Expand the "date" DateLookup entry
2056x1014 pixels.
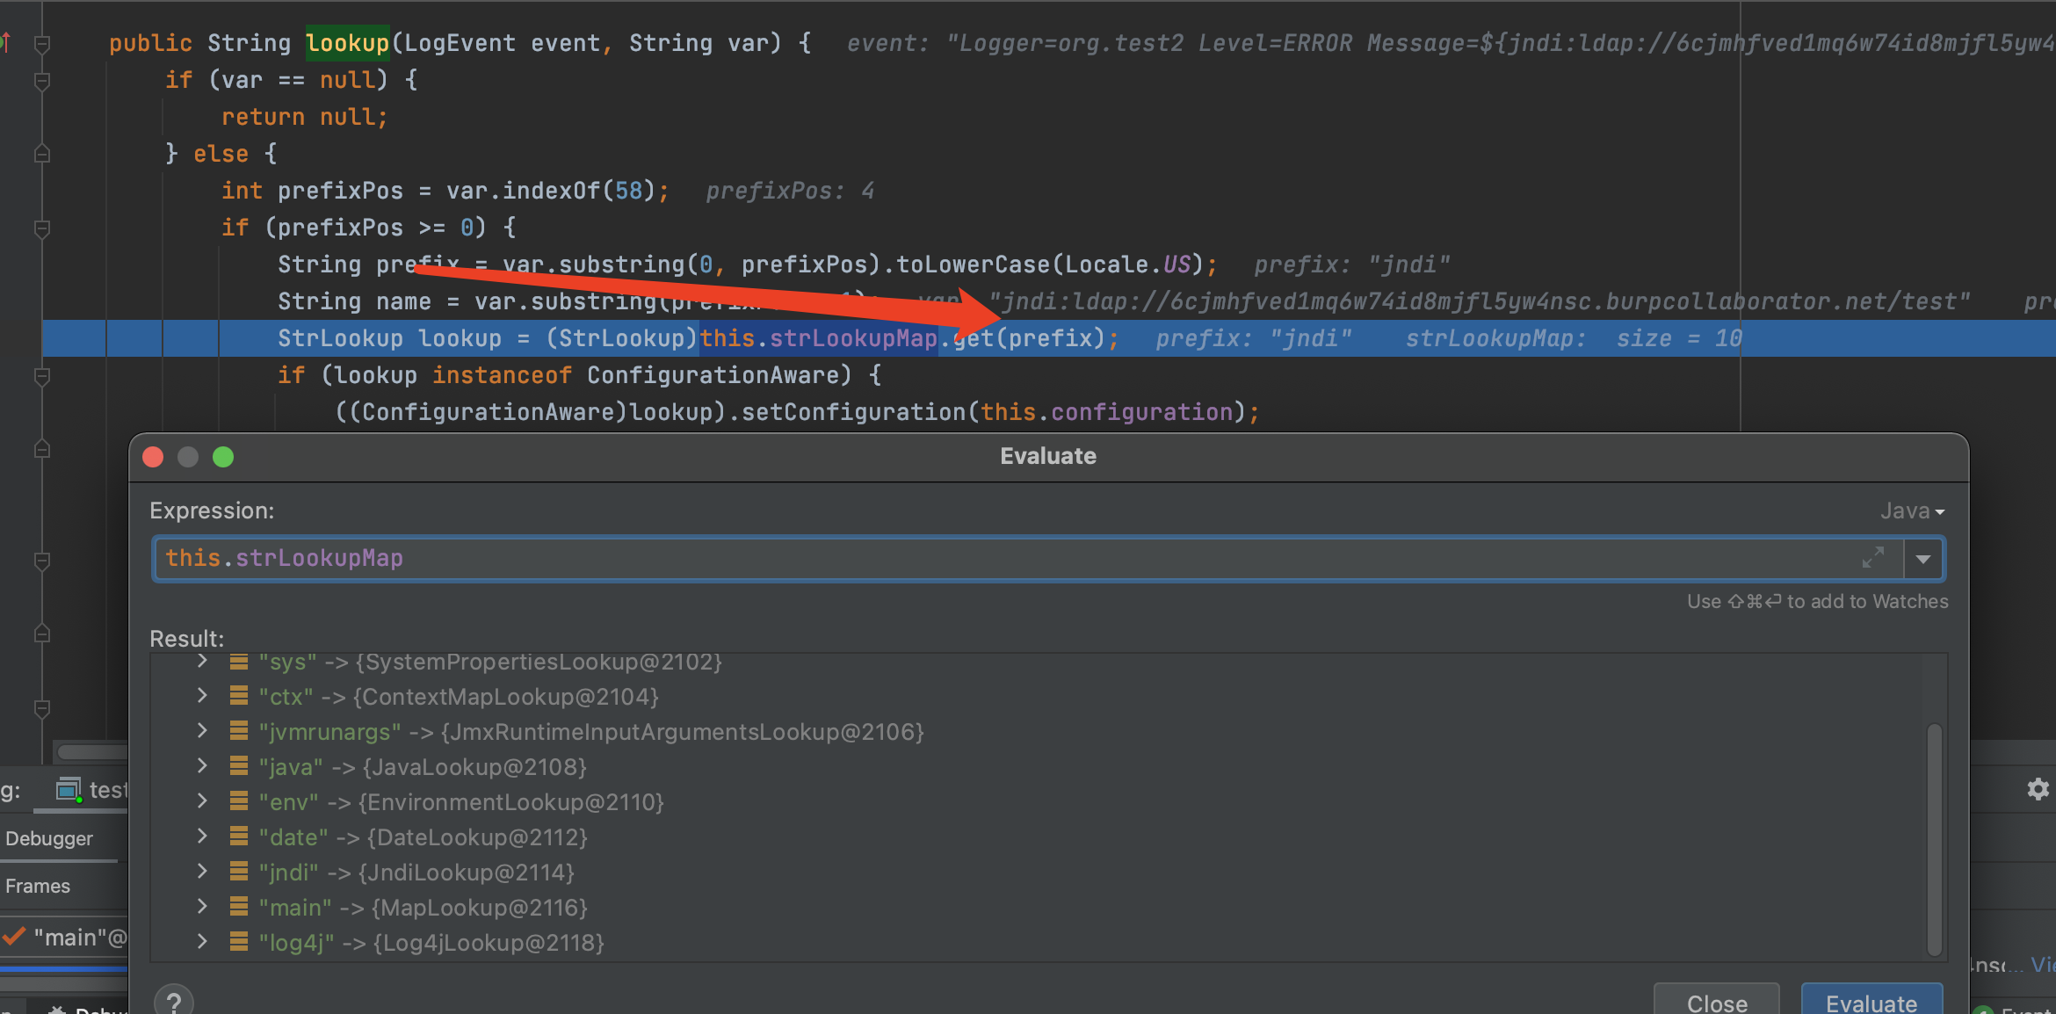pyautogui.click(x=202, y=837)
